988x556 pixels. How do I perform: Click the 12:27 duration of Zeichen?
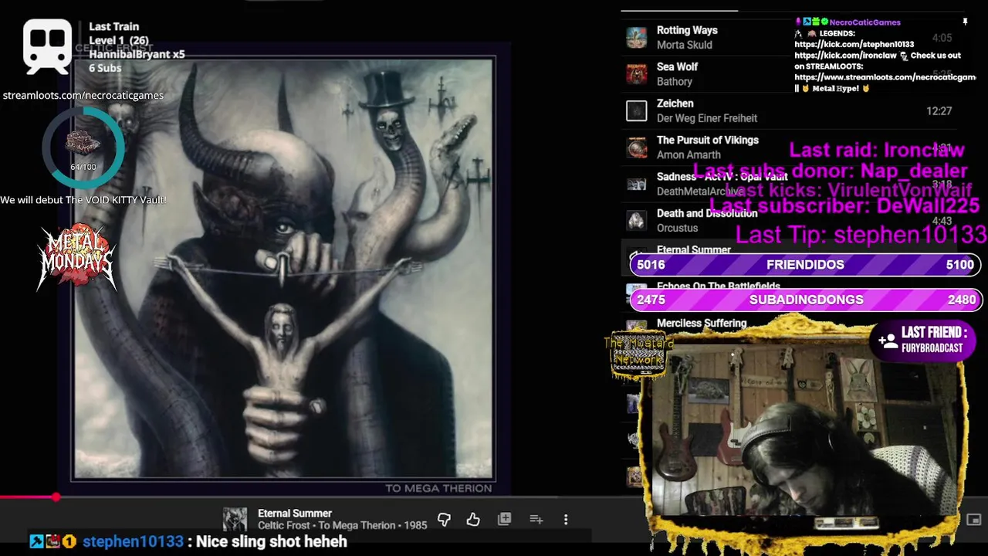pyautogui.click(x=939, y=111)
